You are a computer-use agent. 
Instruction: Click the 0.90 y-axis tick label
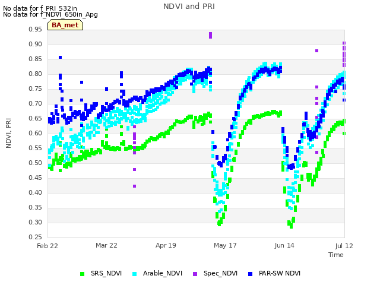point(36,44)
